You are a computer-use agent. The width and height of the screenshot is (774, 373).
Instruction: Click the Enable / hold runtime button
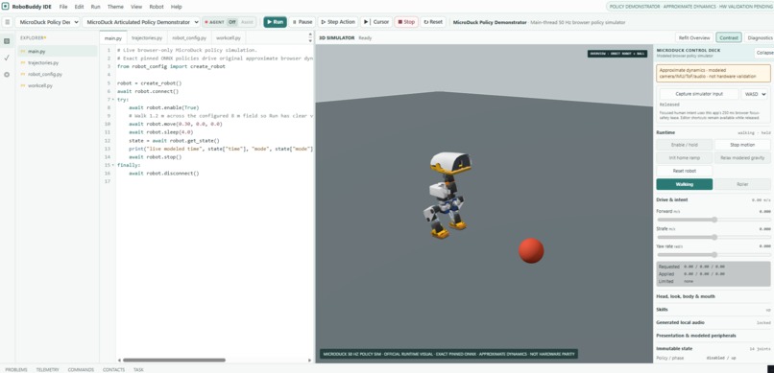[x=684, y=145]
